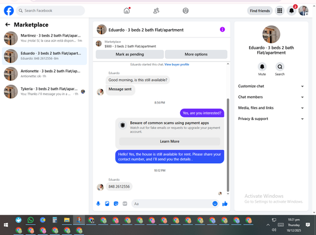The image size is (316, 235).
Task: Click More options for the listing
Action: 196,54
